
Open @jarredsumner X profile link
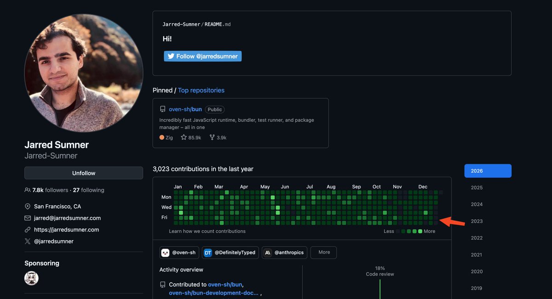point(54,242)
